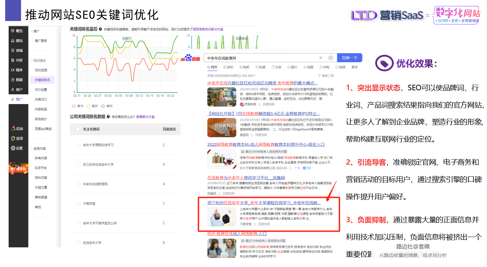Open 所有内容 submenu item
This screenshot has width=487, height=267.
[x=41, y=158]
